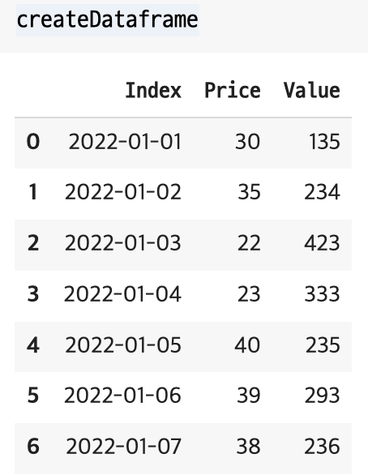Click the Price cell showing 40
The width and height of the screenshot is (368, 475).
[247, 345]
